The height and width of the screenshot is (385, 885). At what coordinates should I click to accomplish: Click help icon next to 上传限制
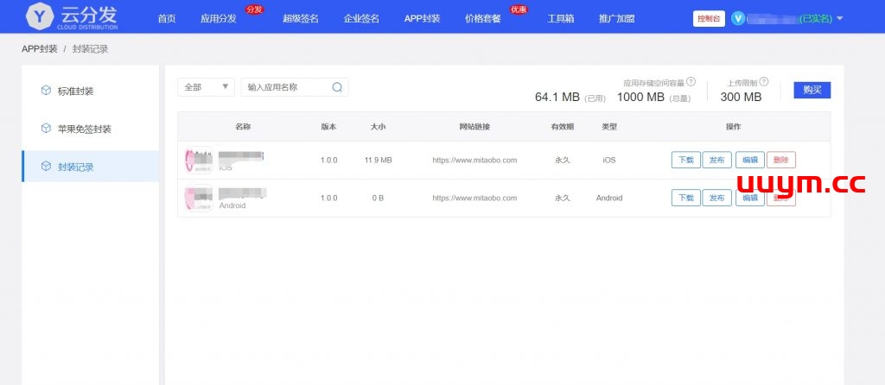(764, 81)
